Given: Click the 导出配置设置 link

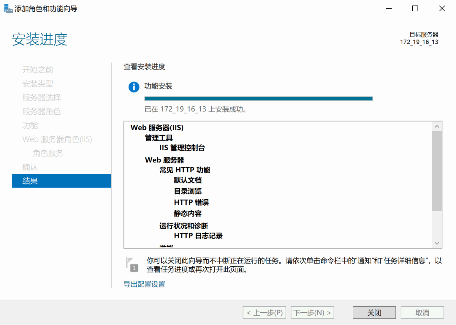Looking at the screenshot, I should 145,284.
